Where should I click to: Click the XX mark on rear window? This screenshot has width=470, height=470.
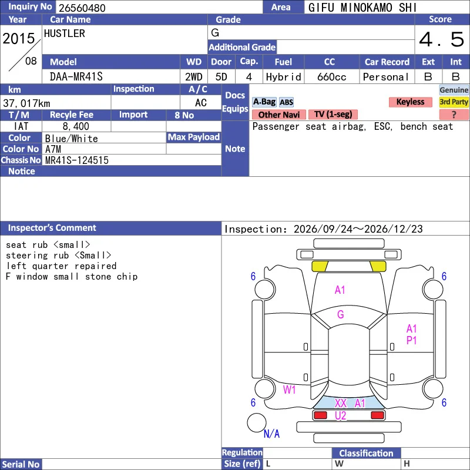[341, 403]
